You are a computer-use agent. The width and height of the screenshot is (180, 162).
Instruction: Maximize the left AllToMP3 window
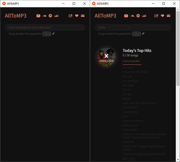(x=74, y=4)
